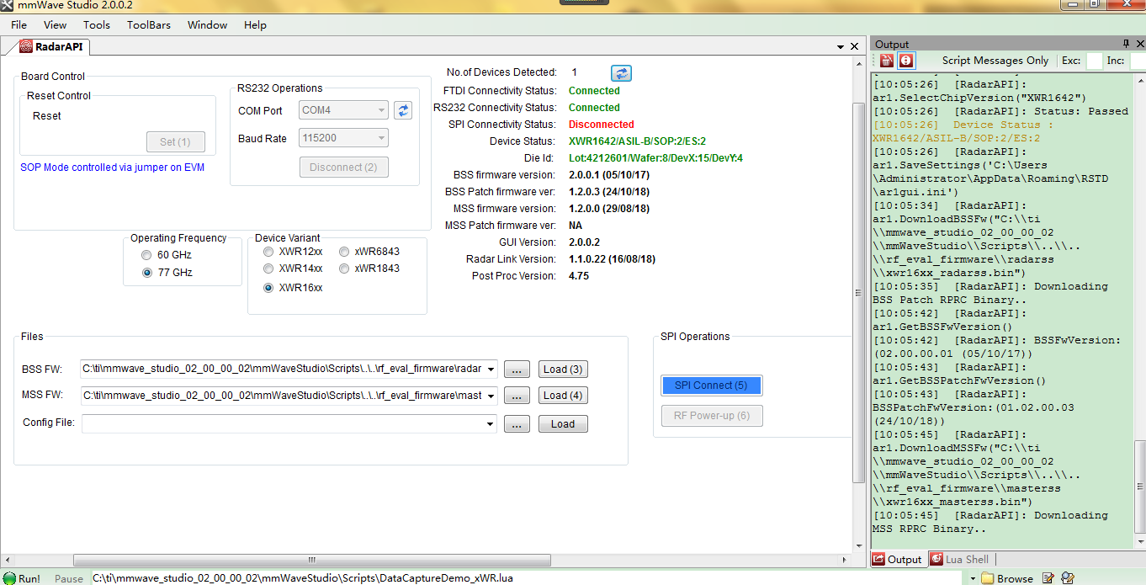Click the Radar Link Version value 1.1.0.22
This screenshot has height=585, width=1146.
click(x=612, y=259)
